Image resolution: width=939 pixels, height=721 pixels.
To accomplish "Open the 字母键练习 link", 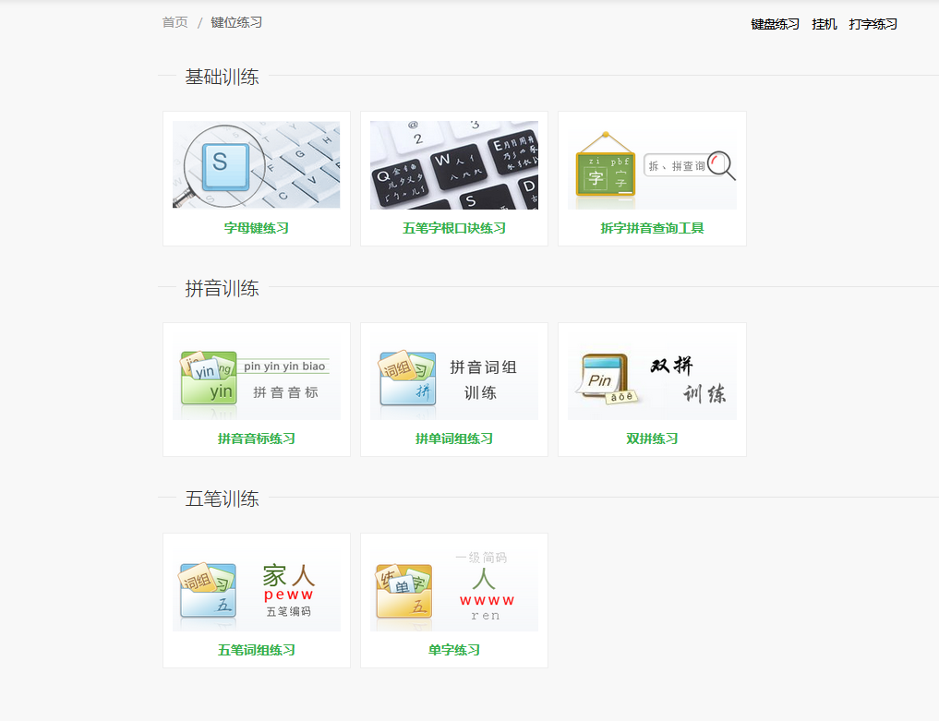I will 256,228.
